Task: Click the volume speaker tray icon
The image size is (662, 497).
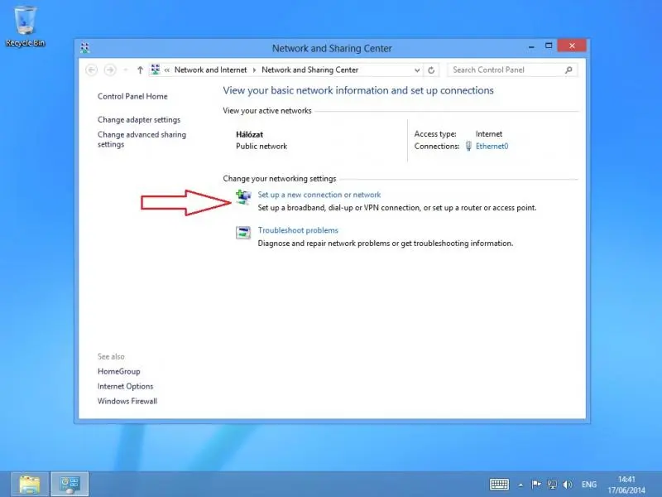Action: coord(567,485)
